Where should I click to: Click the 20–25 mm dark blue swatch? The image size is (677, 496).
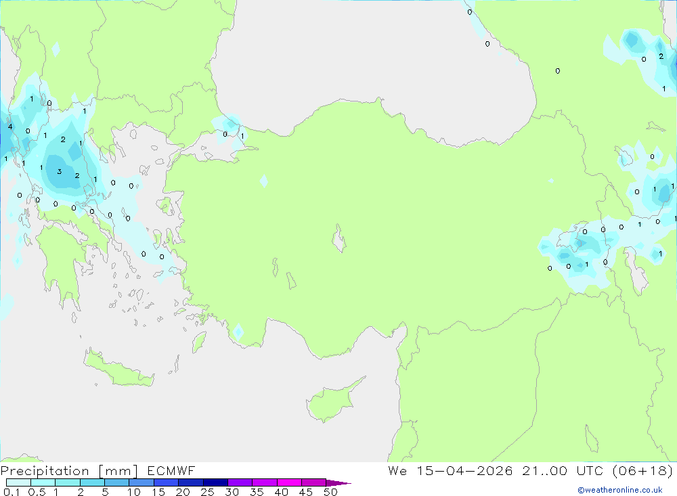click(191, 482)
